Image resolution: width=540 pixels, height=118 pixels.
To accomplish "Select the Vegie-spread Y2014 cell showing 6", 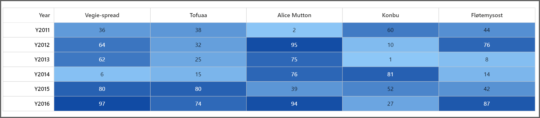I will (x=102, y=74).
